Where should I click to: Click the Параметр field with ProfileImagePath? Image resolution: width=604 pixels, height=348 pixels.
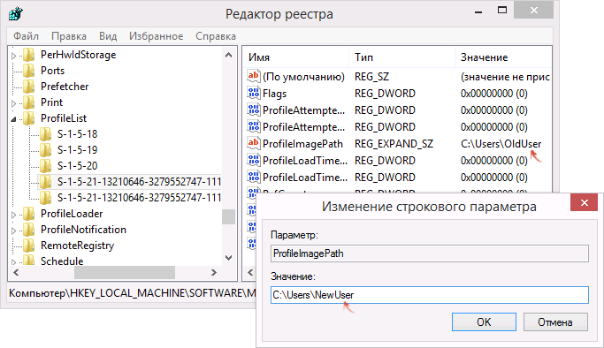click(430, 253)
